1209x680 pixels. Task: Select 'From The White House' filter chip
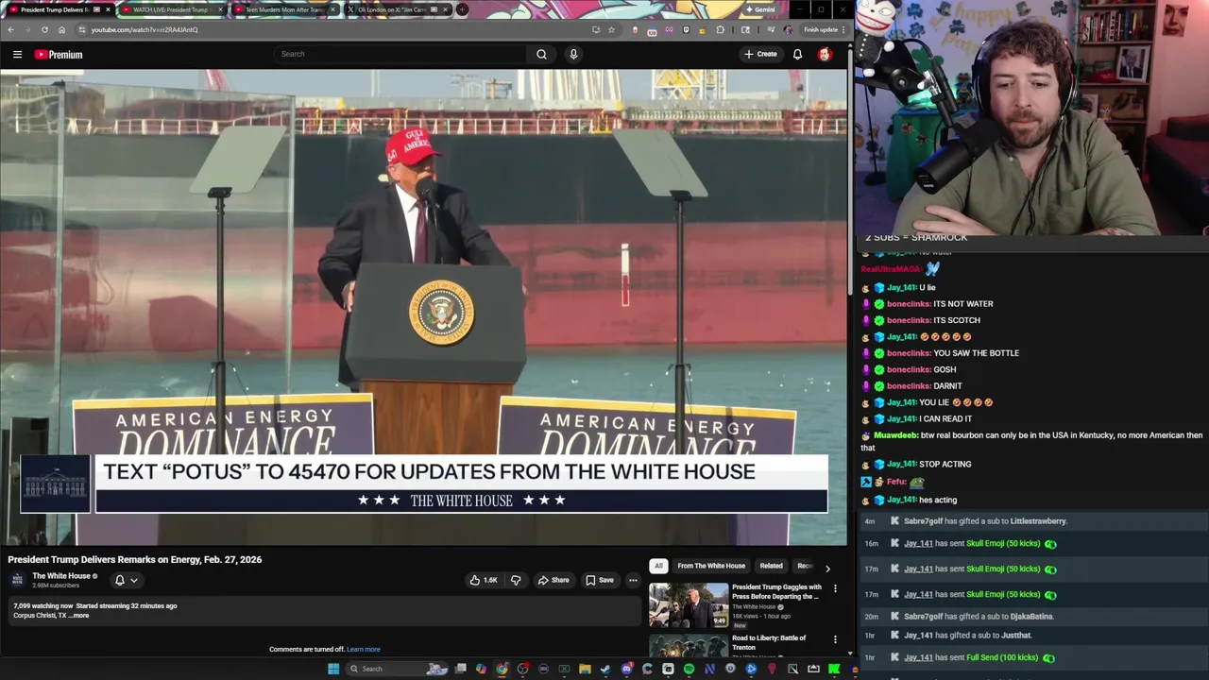[x=711, y=566]
